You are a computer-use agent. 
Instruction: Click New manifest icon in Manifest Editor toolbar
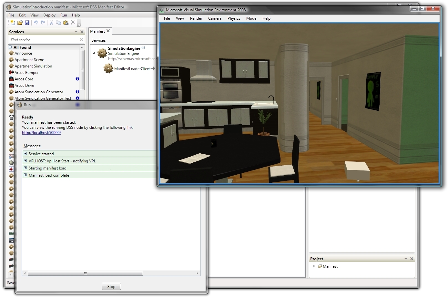[x=13, y=23]
